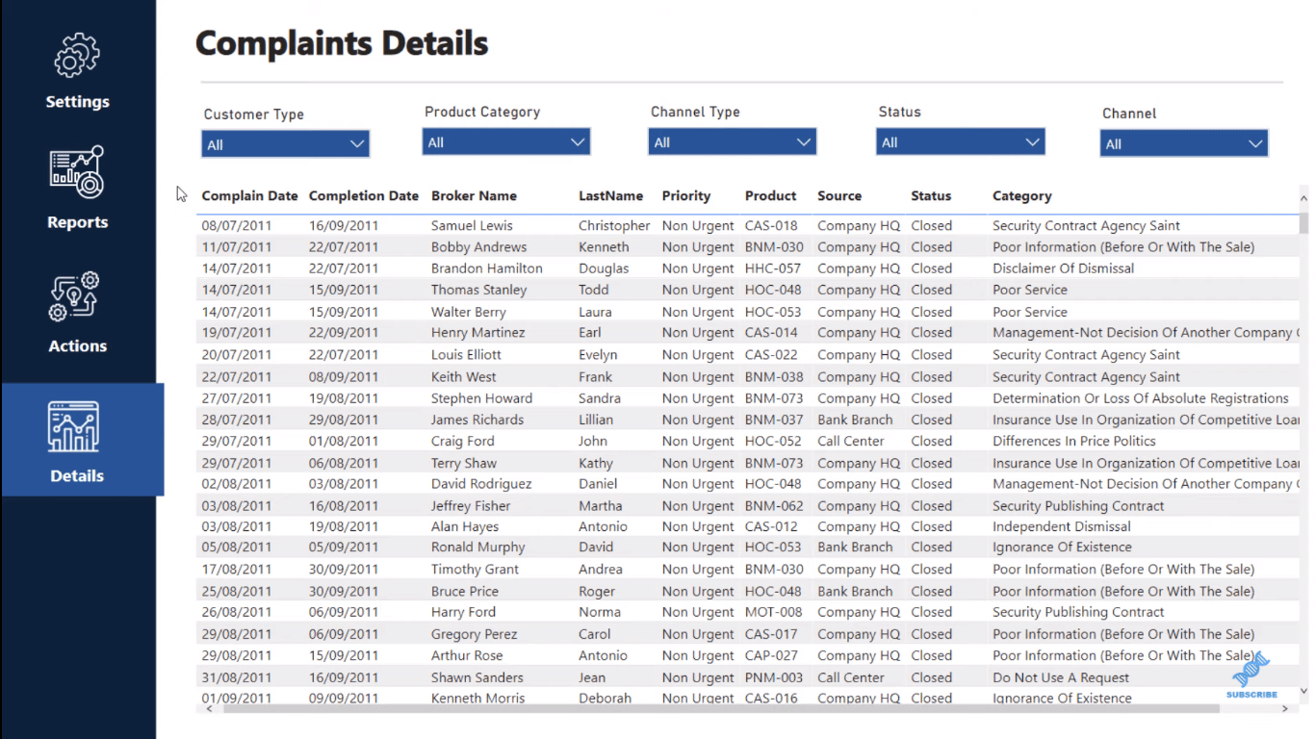Image resolution: width=1315 pixels, height=739 pixels.
Task: Select broker name Timothy Grant
Action: [x=475, y=570]
